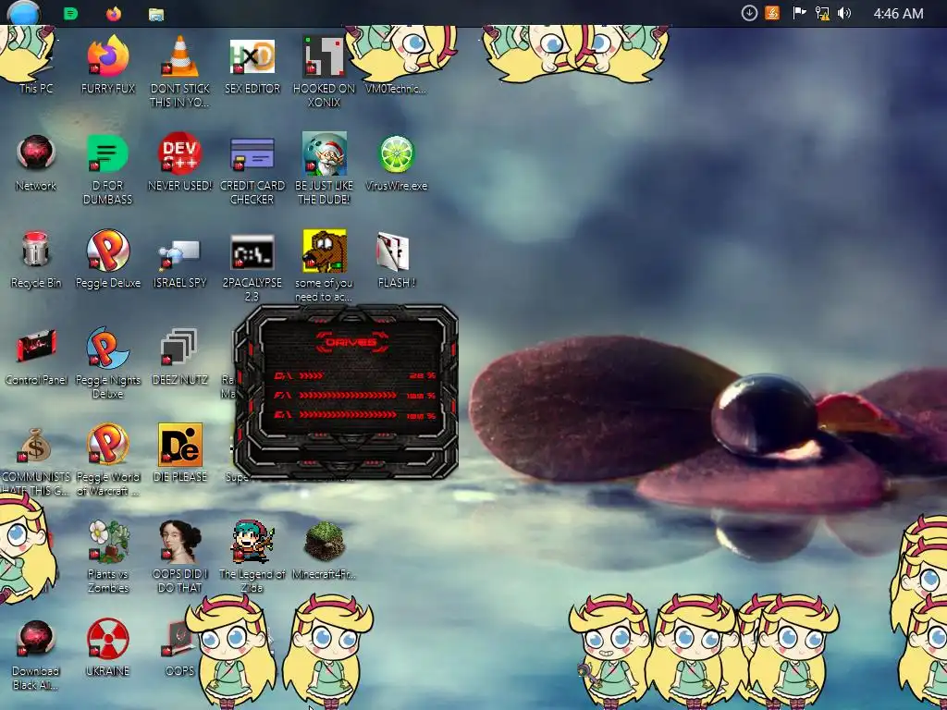Click the blue orb start button

click(23, 12)
